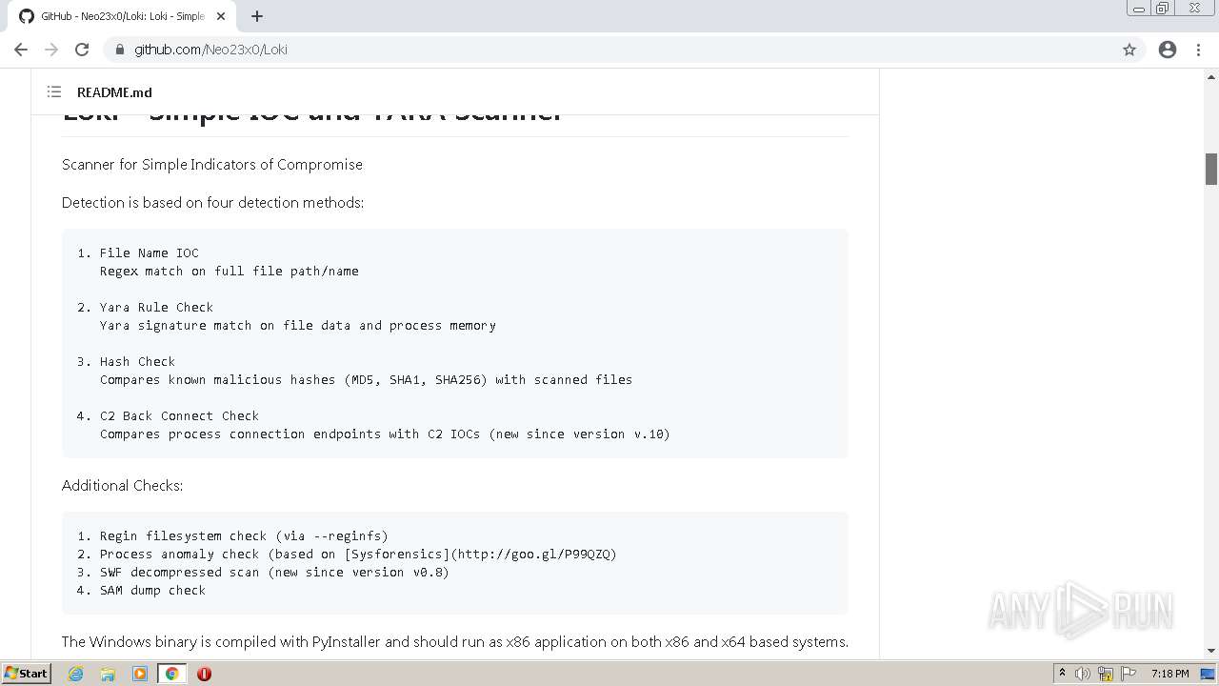Click 'Yara signature match on file data' line
This screenshot has width=1219, height=686.
point(298,325)
